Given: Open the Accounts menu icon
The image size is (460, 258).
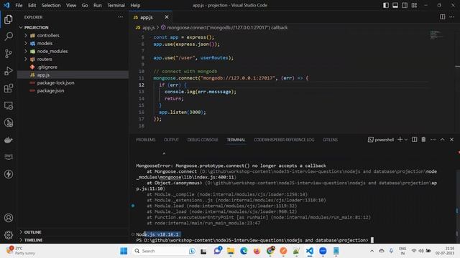Looking at the screenshot, I should [x=9, y=218].
